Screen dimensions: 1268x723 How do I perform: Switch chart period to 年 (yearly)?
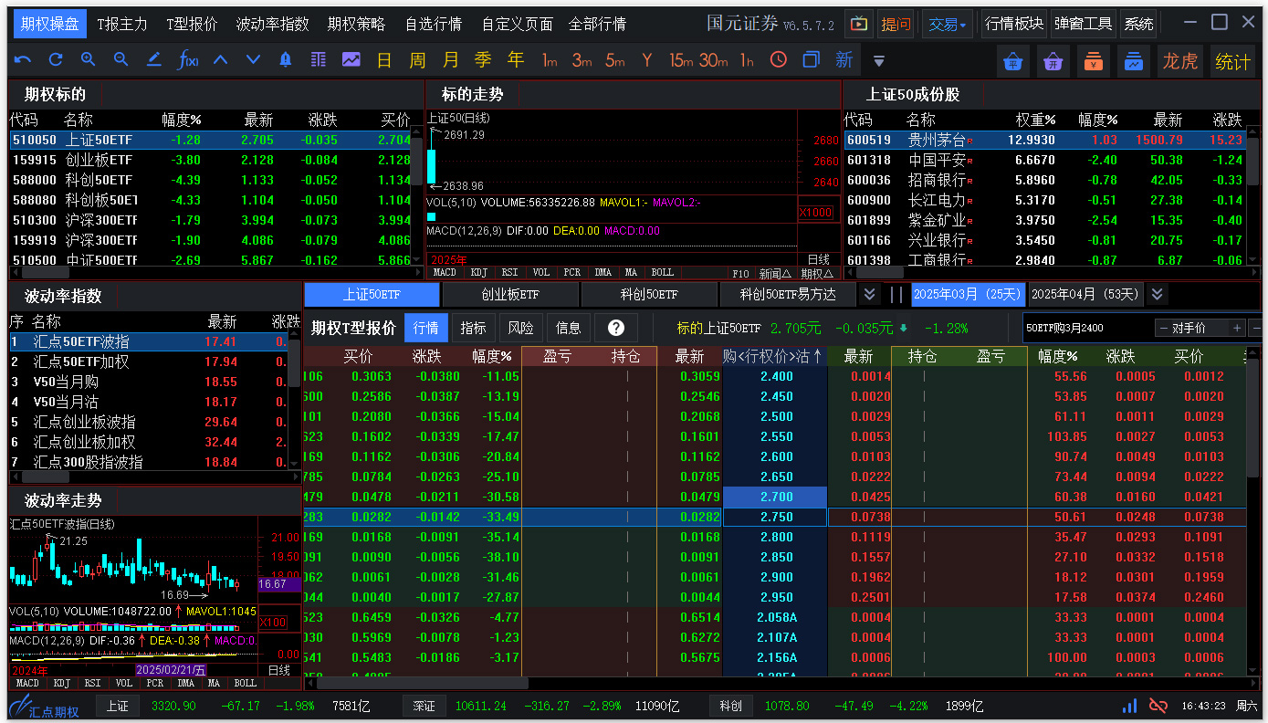coord(516,60)
